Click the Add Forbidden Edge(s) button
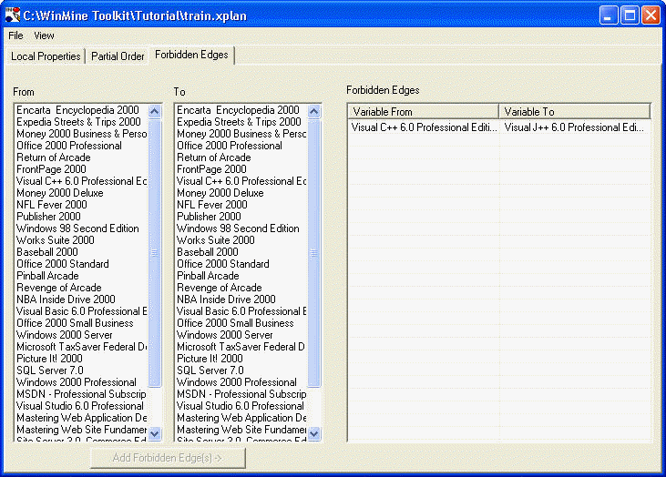Screen dimensions: 666x477 tap(168, 457)
